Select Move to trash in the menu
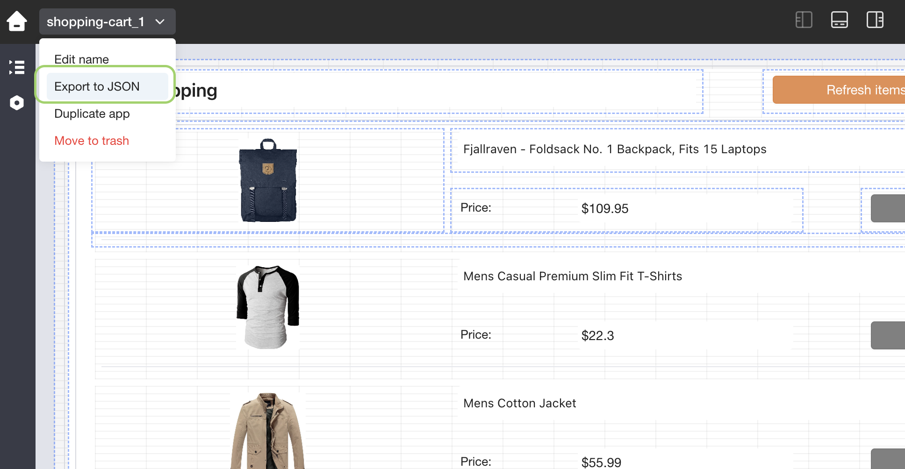 coord(92,141)
